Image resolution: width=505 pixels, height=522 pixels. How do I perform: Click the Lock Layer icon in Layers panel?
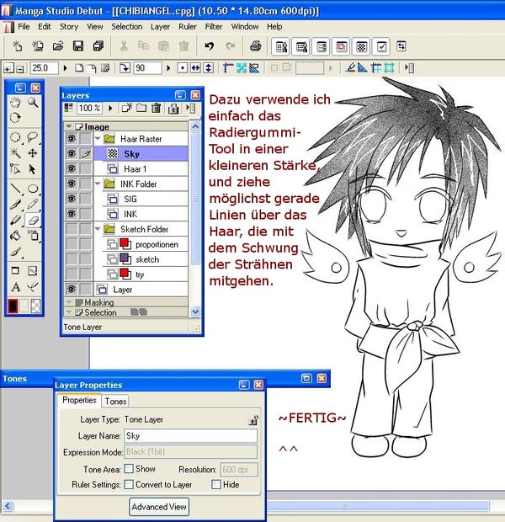pyautogui.click(x=173, y=109)
